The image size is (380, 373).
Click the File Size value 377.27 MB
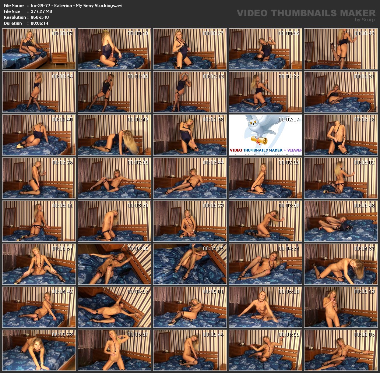tap(42, 11)
